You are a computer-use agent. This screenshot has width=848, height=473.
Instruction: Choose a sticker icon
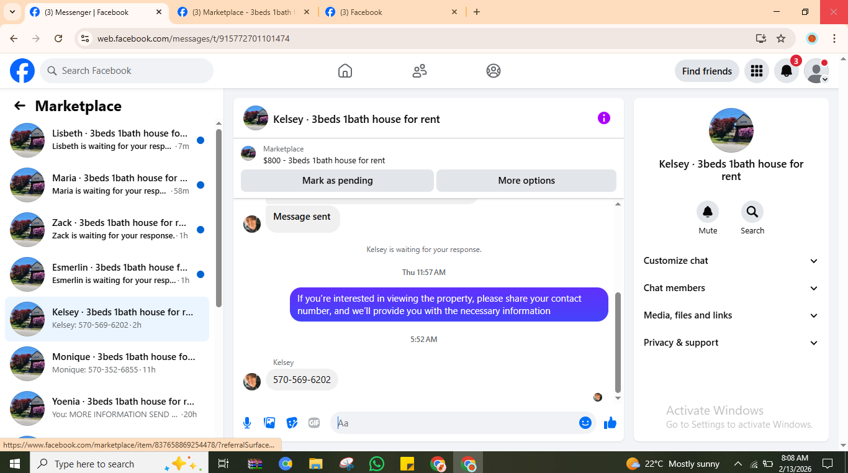click(292, 423)
